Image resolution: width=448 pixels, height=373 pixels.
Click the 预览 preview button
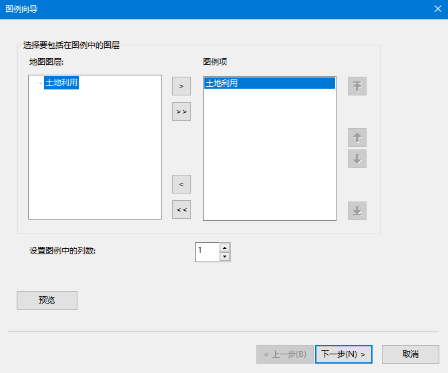point(47,300)
